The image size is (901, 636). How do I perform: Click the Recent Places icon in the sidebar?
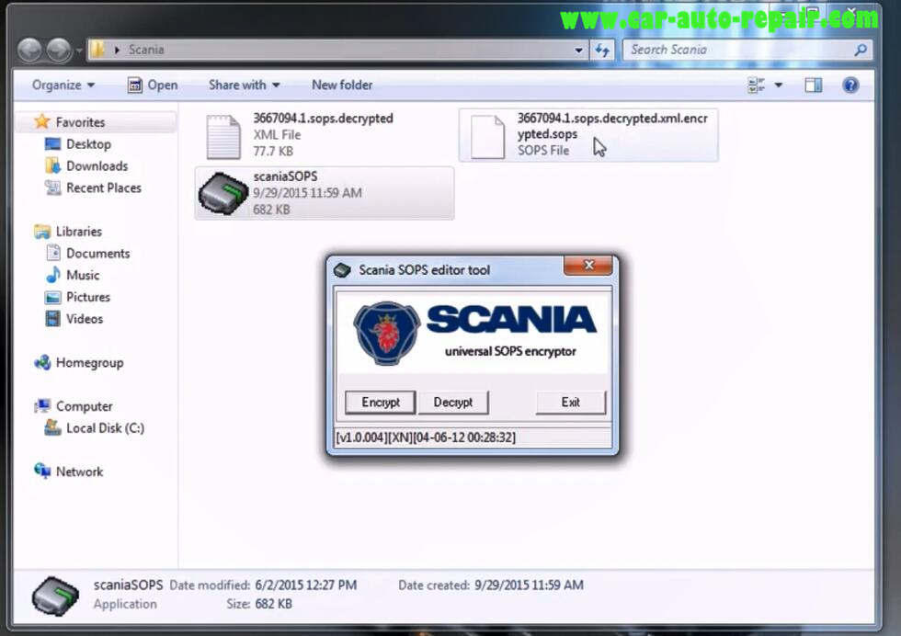(x=53, y=187)
